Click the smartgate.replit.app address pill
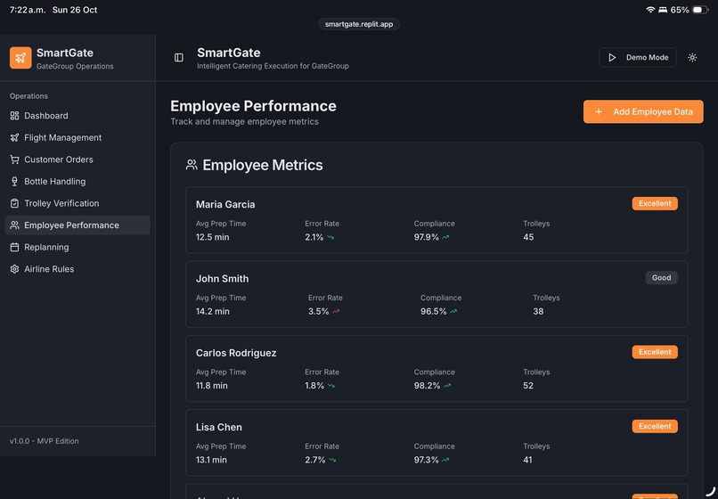Viewport: 718px width, 499px height. tap(359, 24)
